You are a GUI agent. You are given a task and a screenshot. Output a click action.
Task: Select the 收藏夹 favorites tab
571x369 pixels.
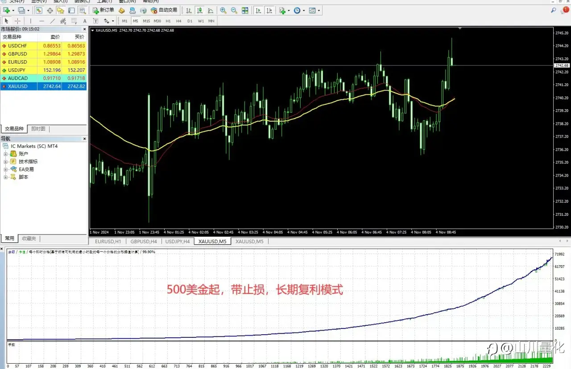(x=29, y=238)
